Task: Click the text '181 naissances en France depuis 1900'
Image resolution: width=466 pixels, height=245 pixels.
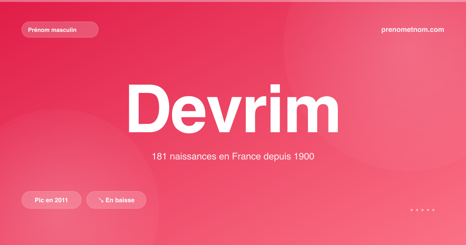Action: (233, 157)
